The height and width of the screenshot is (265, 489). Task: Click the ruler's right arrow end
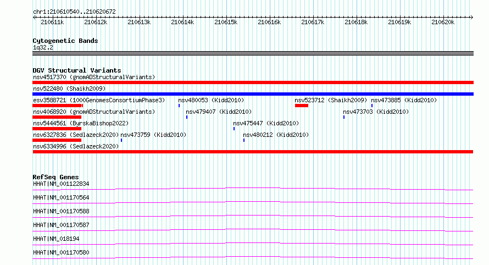click(x=472, y=17)
